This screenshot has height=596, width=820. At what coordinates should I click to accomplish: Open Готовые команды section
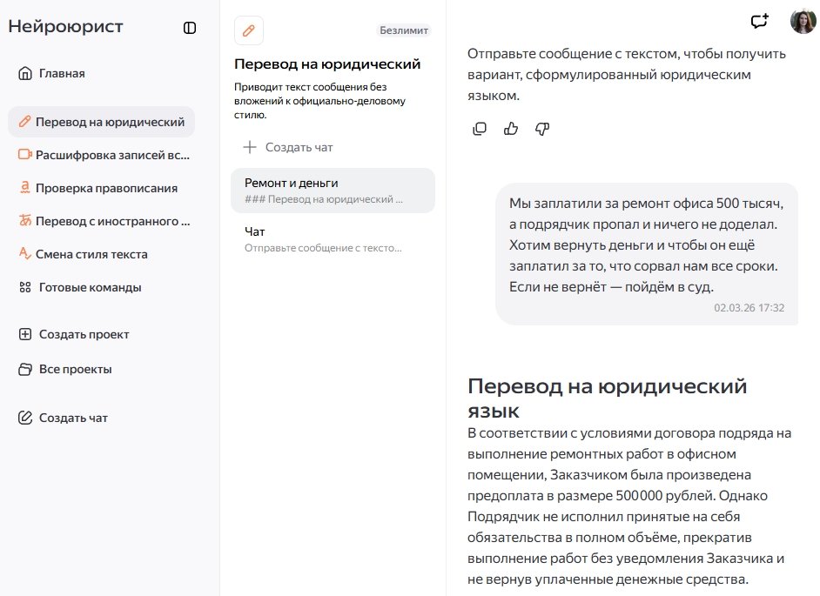(80, 287)
